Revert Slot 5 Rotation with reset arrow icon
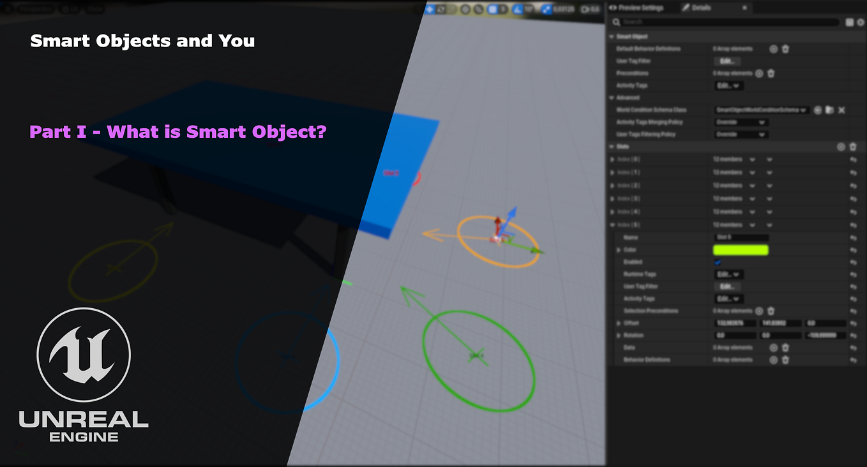This screenshot has height=467, width=867. [854, 335]
